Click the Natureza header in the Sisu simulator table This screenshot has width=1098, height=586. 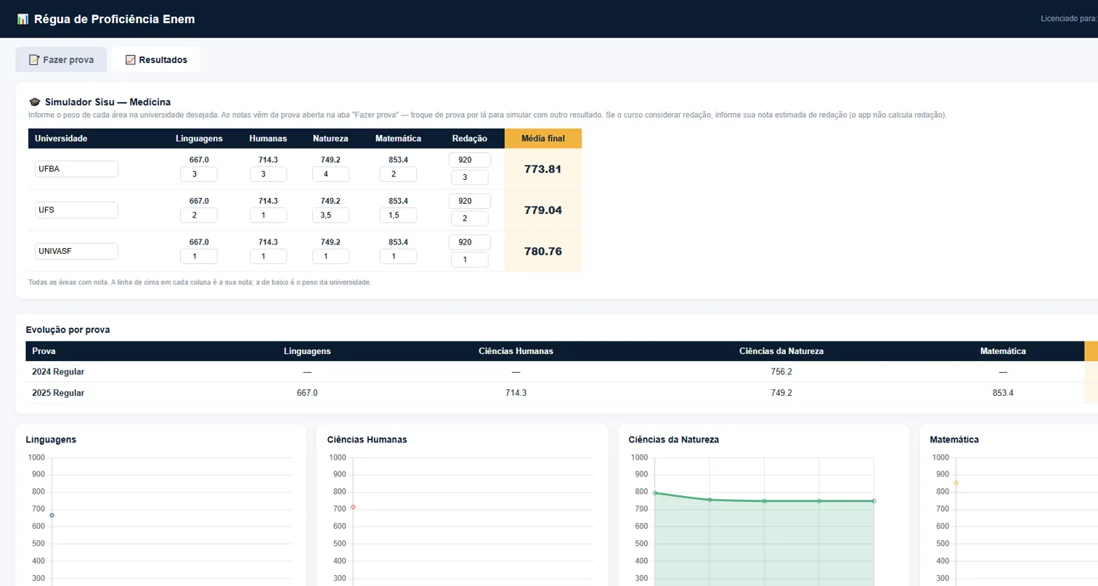point(330,139)
